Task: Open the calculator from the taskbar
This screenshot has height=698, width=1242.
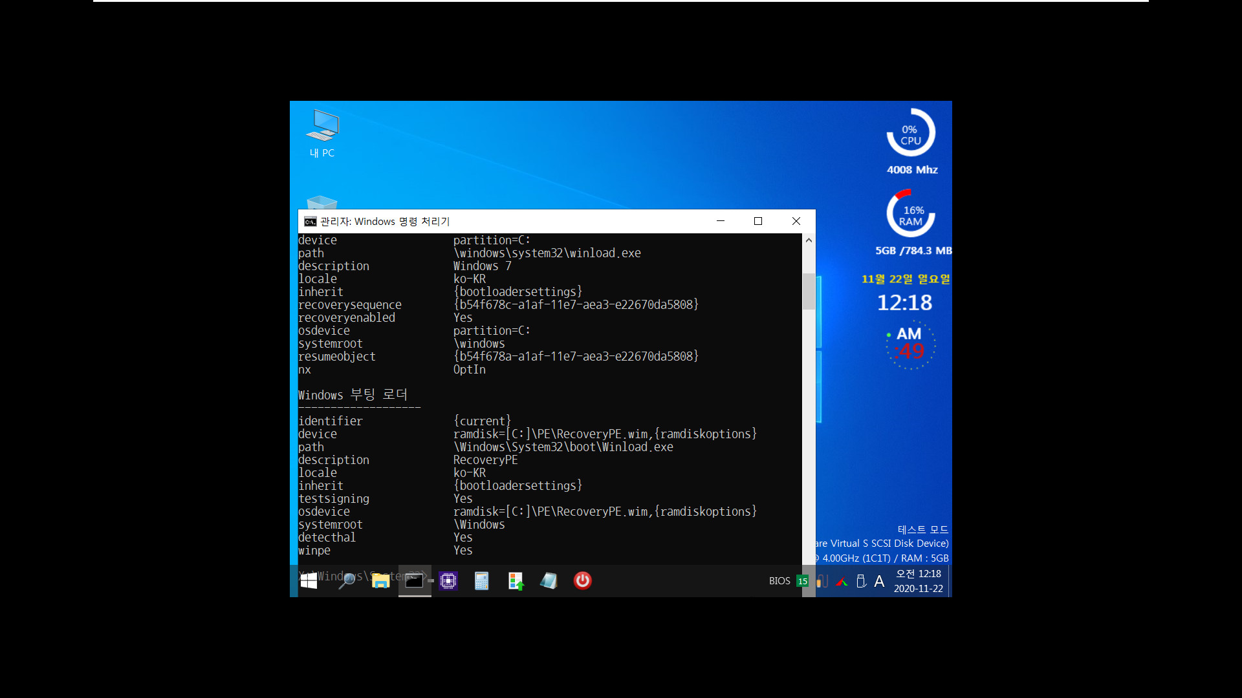Action: [481, 580]
